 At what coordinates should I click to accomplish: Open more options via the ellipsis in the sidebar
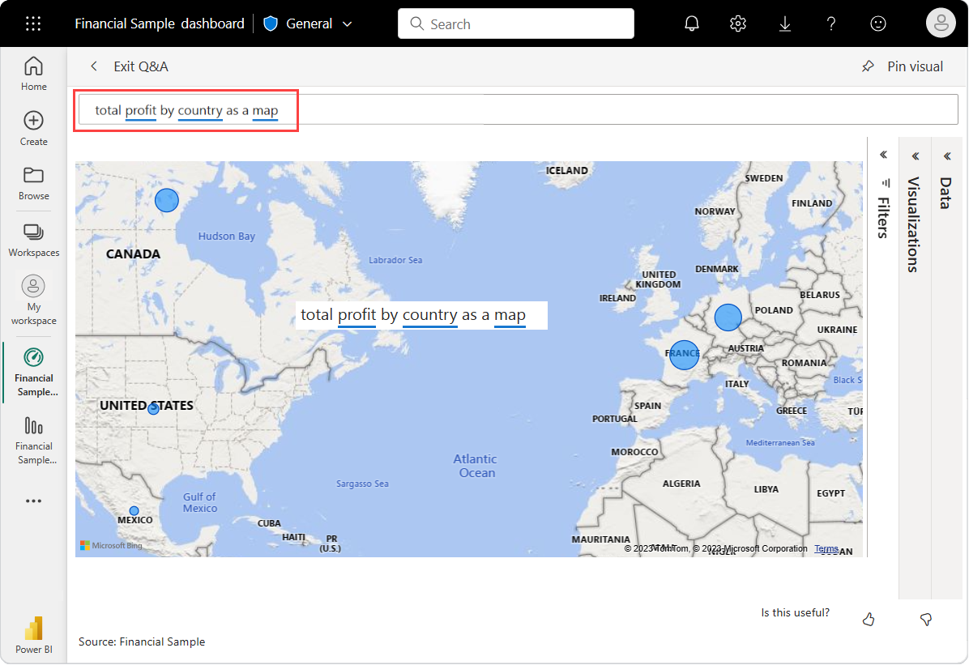33,501
